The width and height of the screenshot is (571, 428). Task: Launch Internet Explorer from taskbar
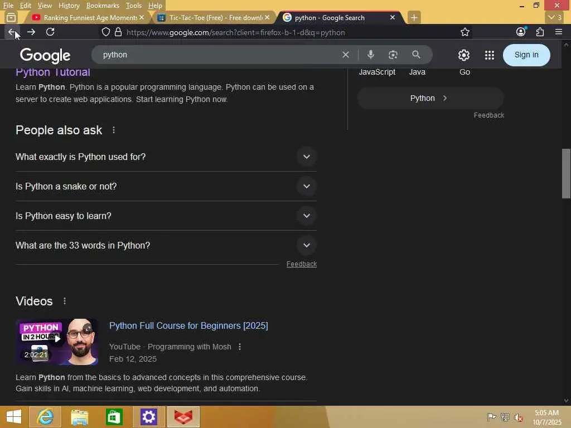tap(45, 417)
